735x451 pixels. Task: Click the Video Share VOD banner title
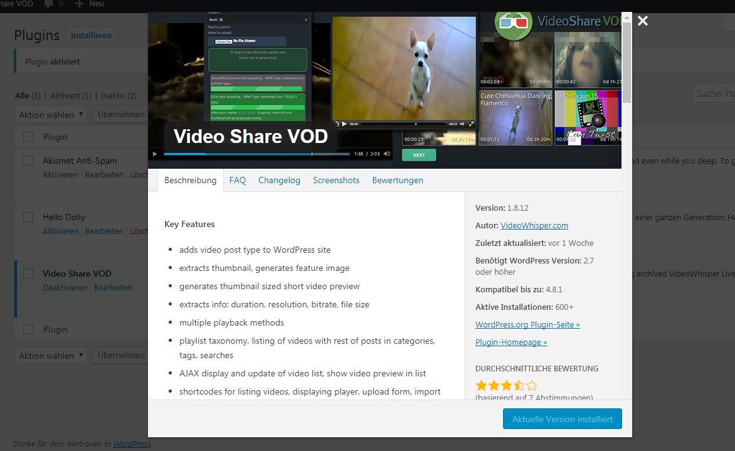pyautogui.click(x=250, y=136)
